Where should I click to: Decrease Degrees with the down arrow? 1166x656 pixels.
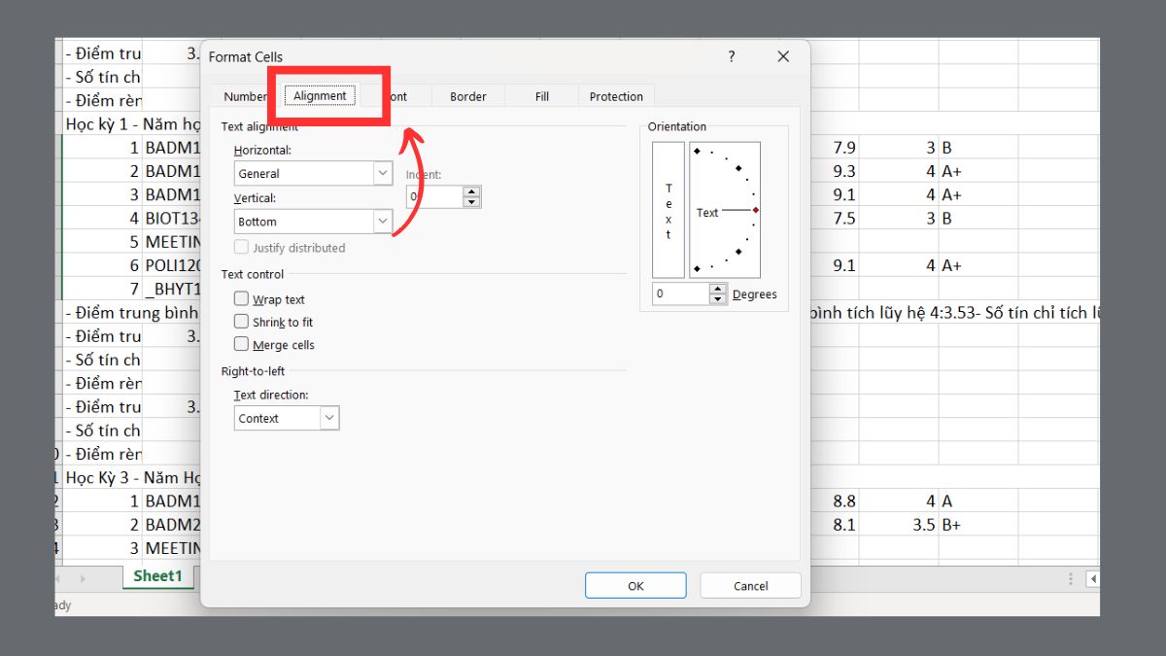[718, 299]
